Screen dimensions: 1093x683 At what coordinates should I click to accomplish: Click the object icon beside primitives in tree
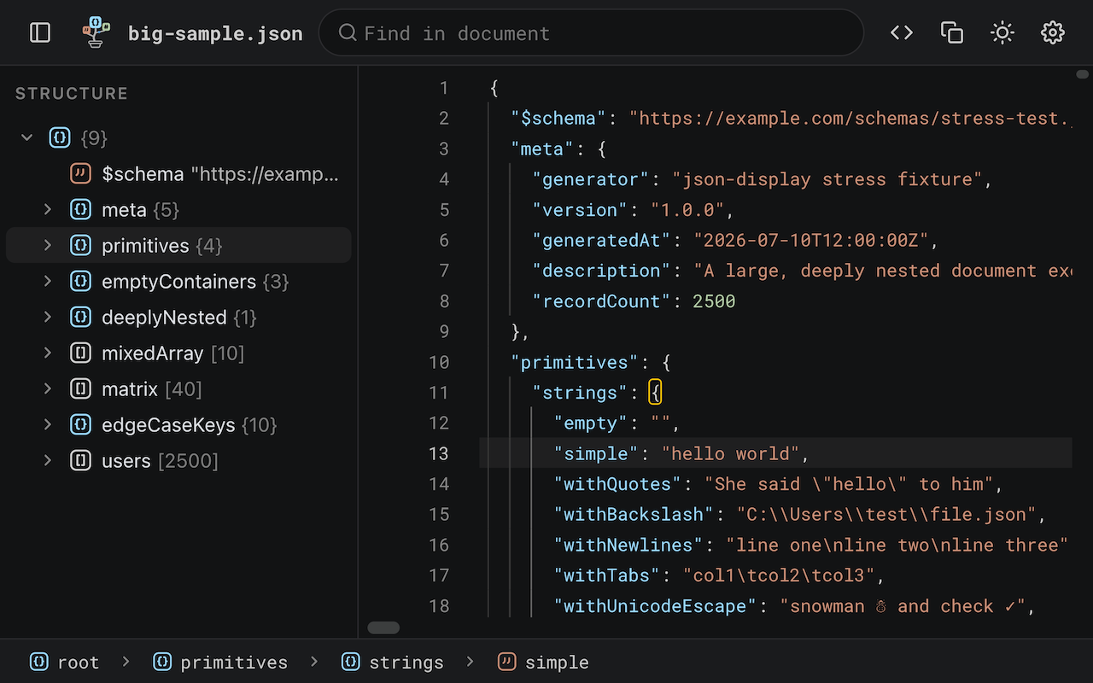[x=80, y=245]
